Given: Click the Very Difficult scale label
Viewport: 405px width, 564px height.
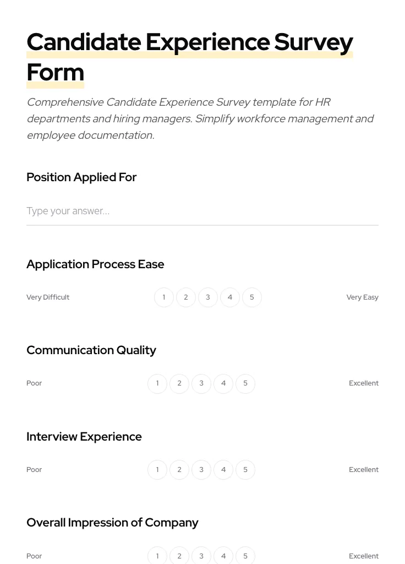Looking at the screenshot, I should pos(48,297).
